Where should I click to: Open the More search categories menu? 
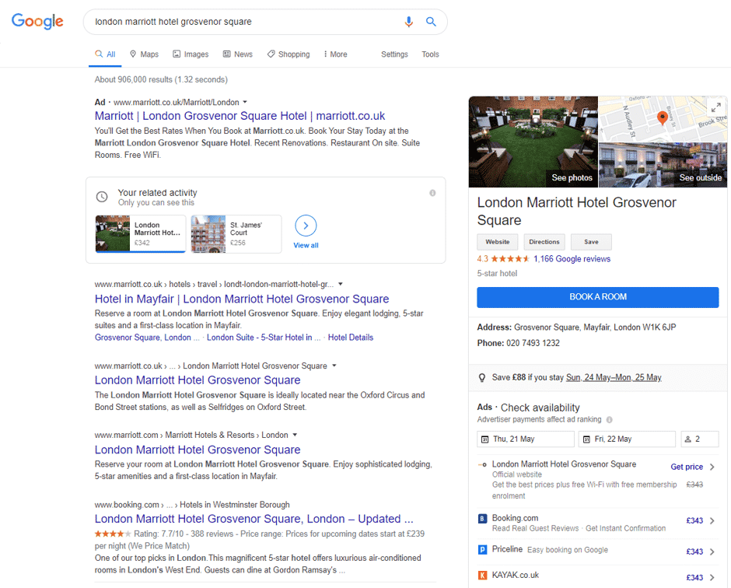[335, 54]
